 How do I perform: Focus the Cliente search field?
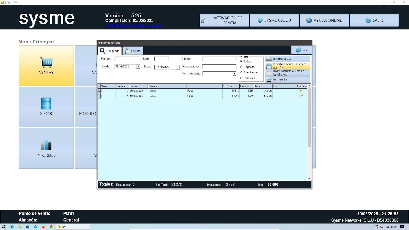[219, 59]
